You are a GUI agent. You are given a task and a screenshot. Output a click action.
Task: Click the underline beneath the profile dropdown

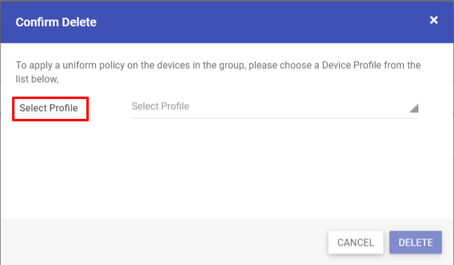click(275, 118)
